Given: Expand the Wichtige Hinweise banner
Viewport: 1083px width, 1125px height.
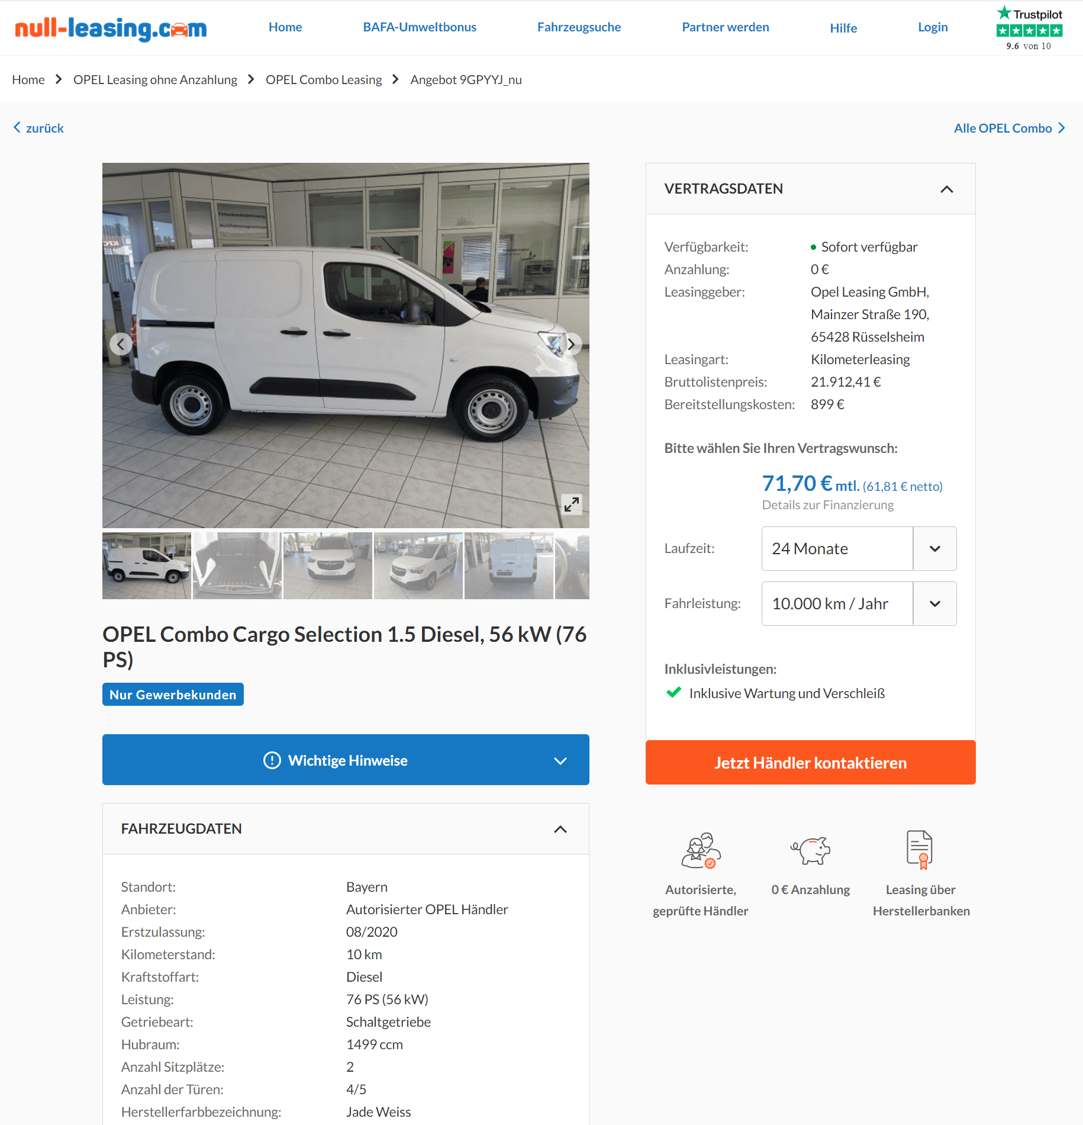Looking at the screenshot, I should [346, 760].
